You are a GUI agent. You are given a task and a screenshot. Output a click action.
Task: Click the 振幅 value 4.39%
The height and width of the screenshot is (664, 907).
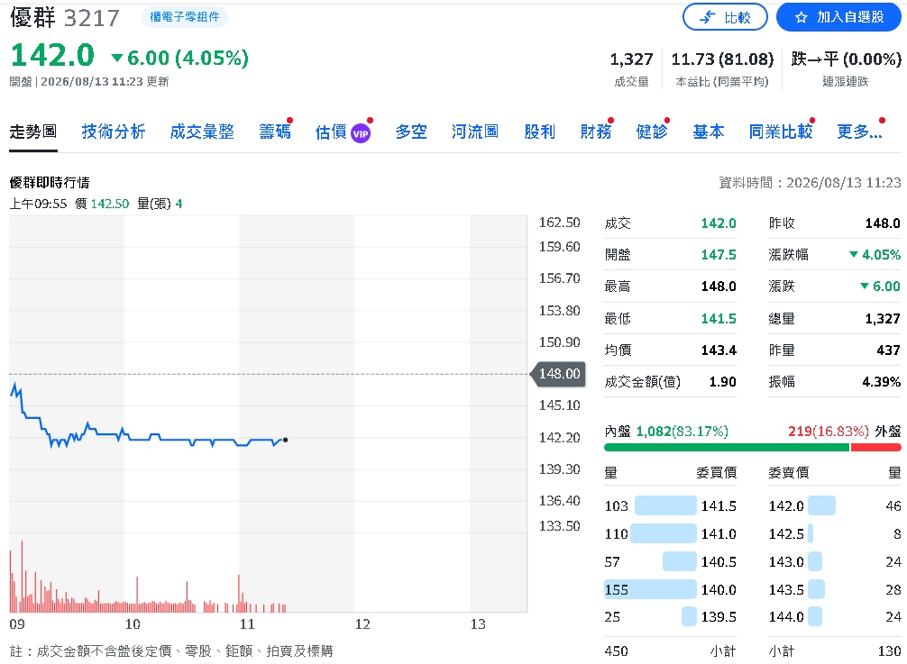click(x=881, y=382)
